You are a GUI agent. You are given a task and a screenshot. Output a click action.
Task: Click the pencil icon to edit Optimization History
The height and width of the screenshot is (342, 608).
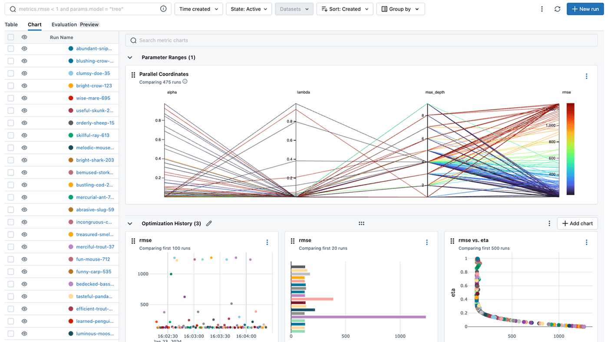click(209, 223)
